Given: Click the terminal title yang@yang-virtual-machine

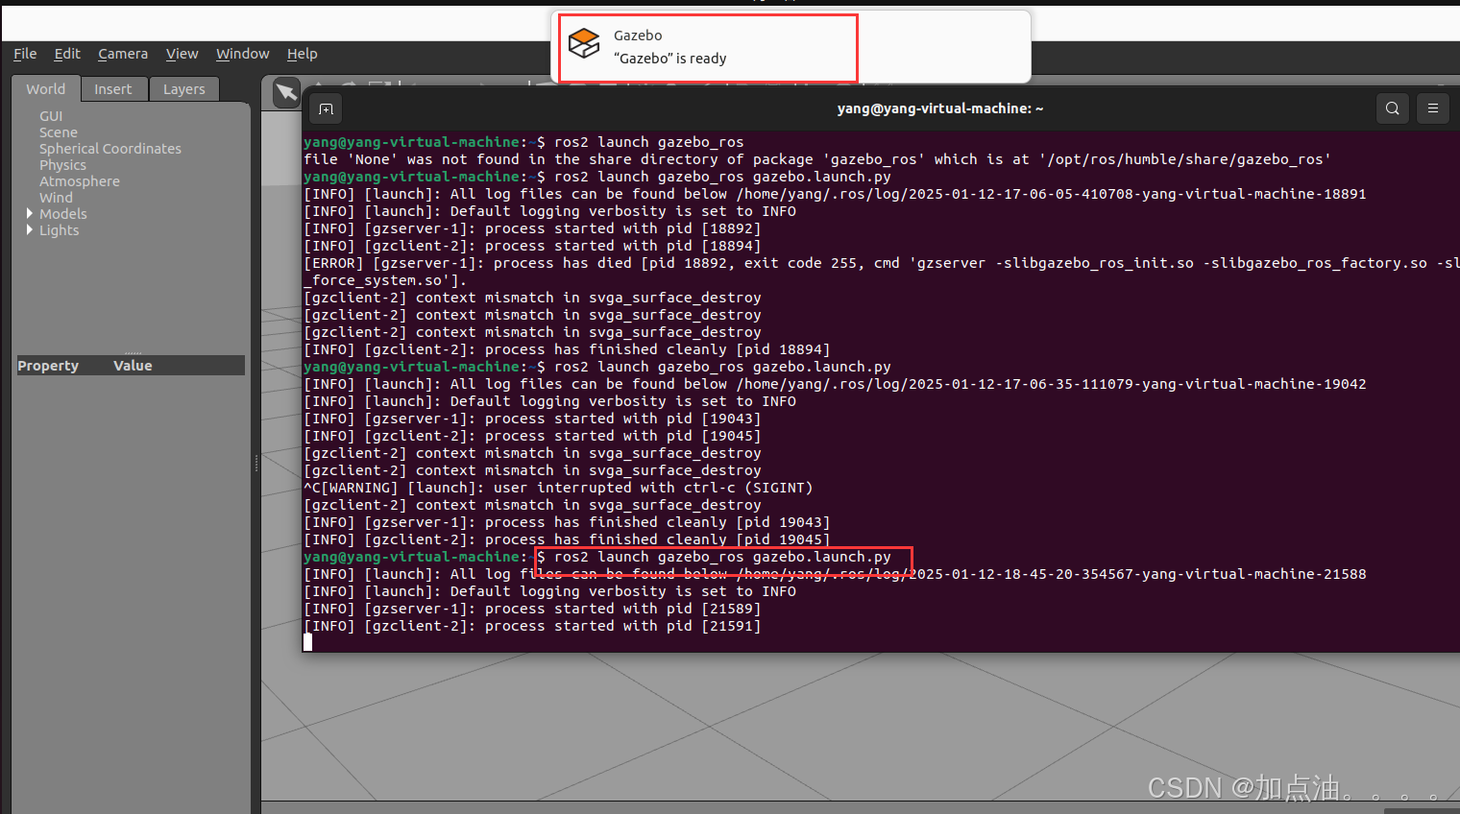Looking at the screenshot, I should click(939, 108).
